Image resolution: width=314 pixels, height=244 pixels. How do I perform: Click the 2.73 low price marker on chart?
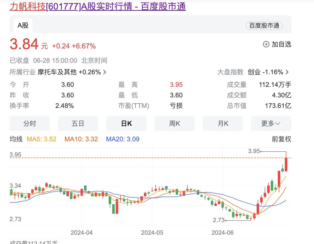tap(219, 220)
